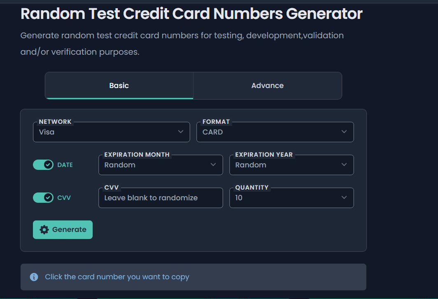Switch to the Advance tab

[x=268, y=86]
